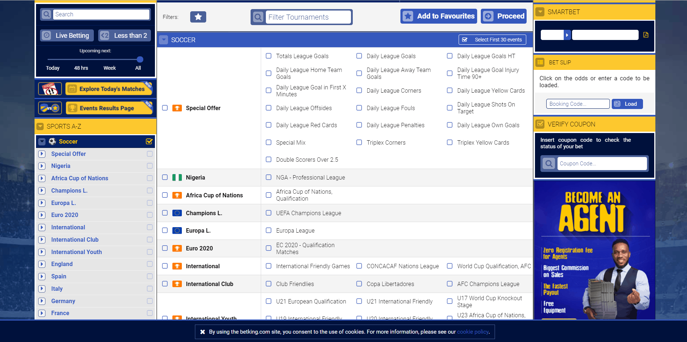687x342 pixels.
Task: Click the SmartBet PDF document icon
Action: [x=646, y=35]
